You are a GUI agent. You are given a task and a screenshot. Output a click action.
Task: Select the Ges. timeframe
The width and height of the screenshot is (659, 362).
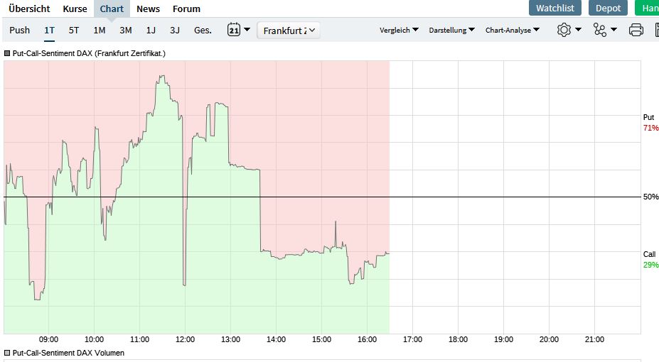click(x=203, y=31)
